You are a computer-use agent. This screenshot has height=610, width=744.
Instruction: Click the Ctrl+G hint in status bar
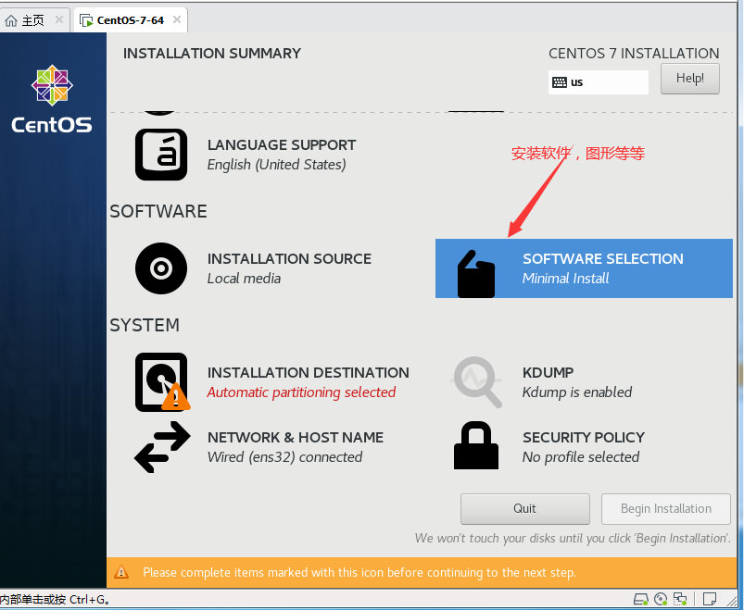pyautogui.click(x=55, y=600)
